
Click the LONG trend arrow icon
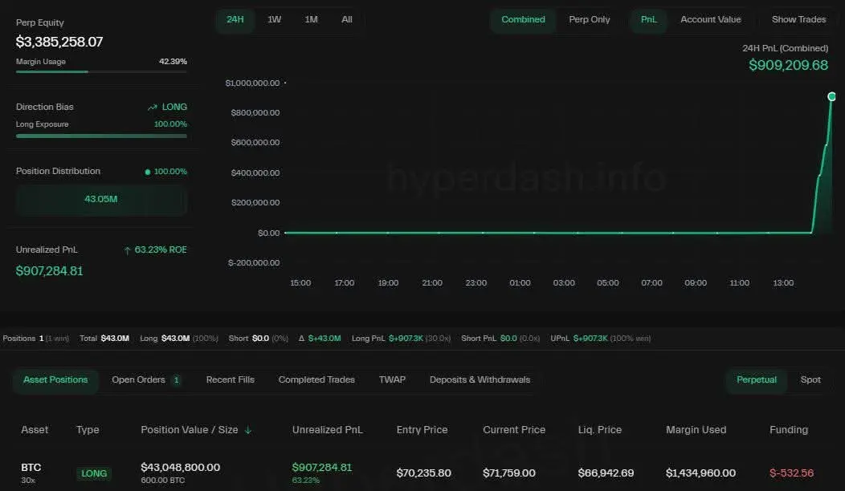click(153, 107)
